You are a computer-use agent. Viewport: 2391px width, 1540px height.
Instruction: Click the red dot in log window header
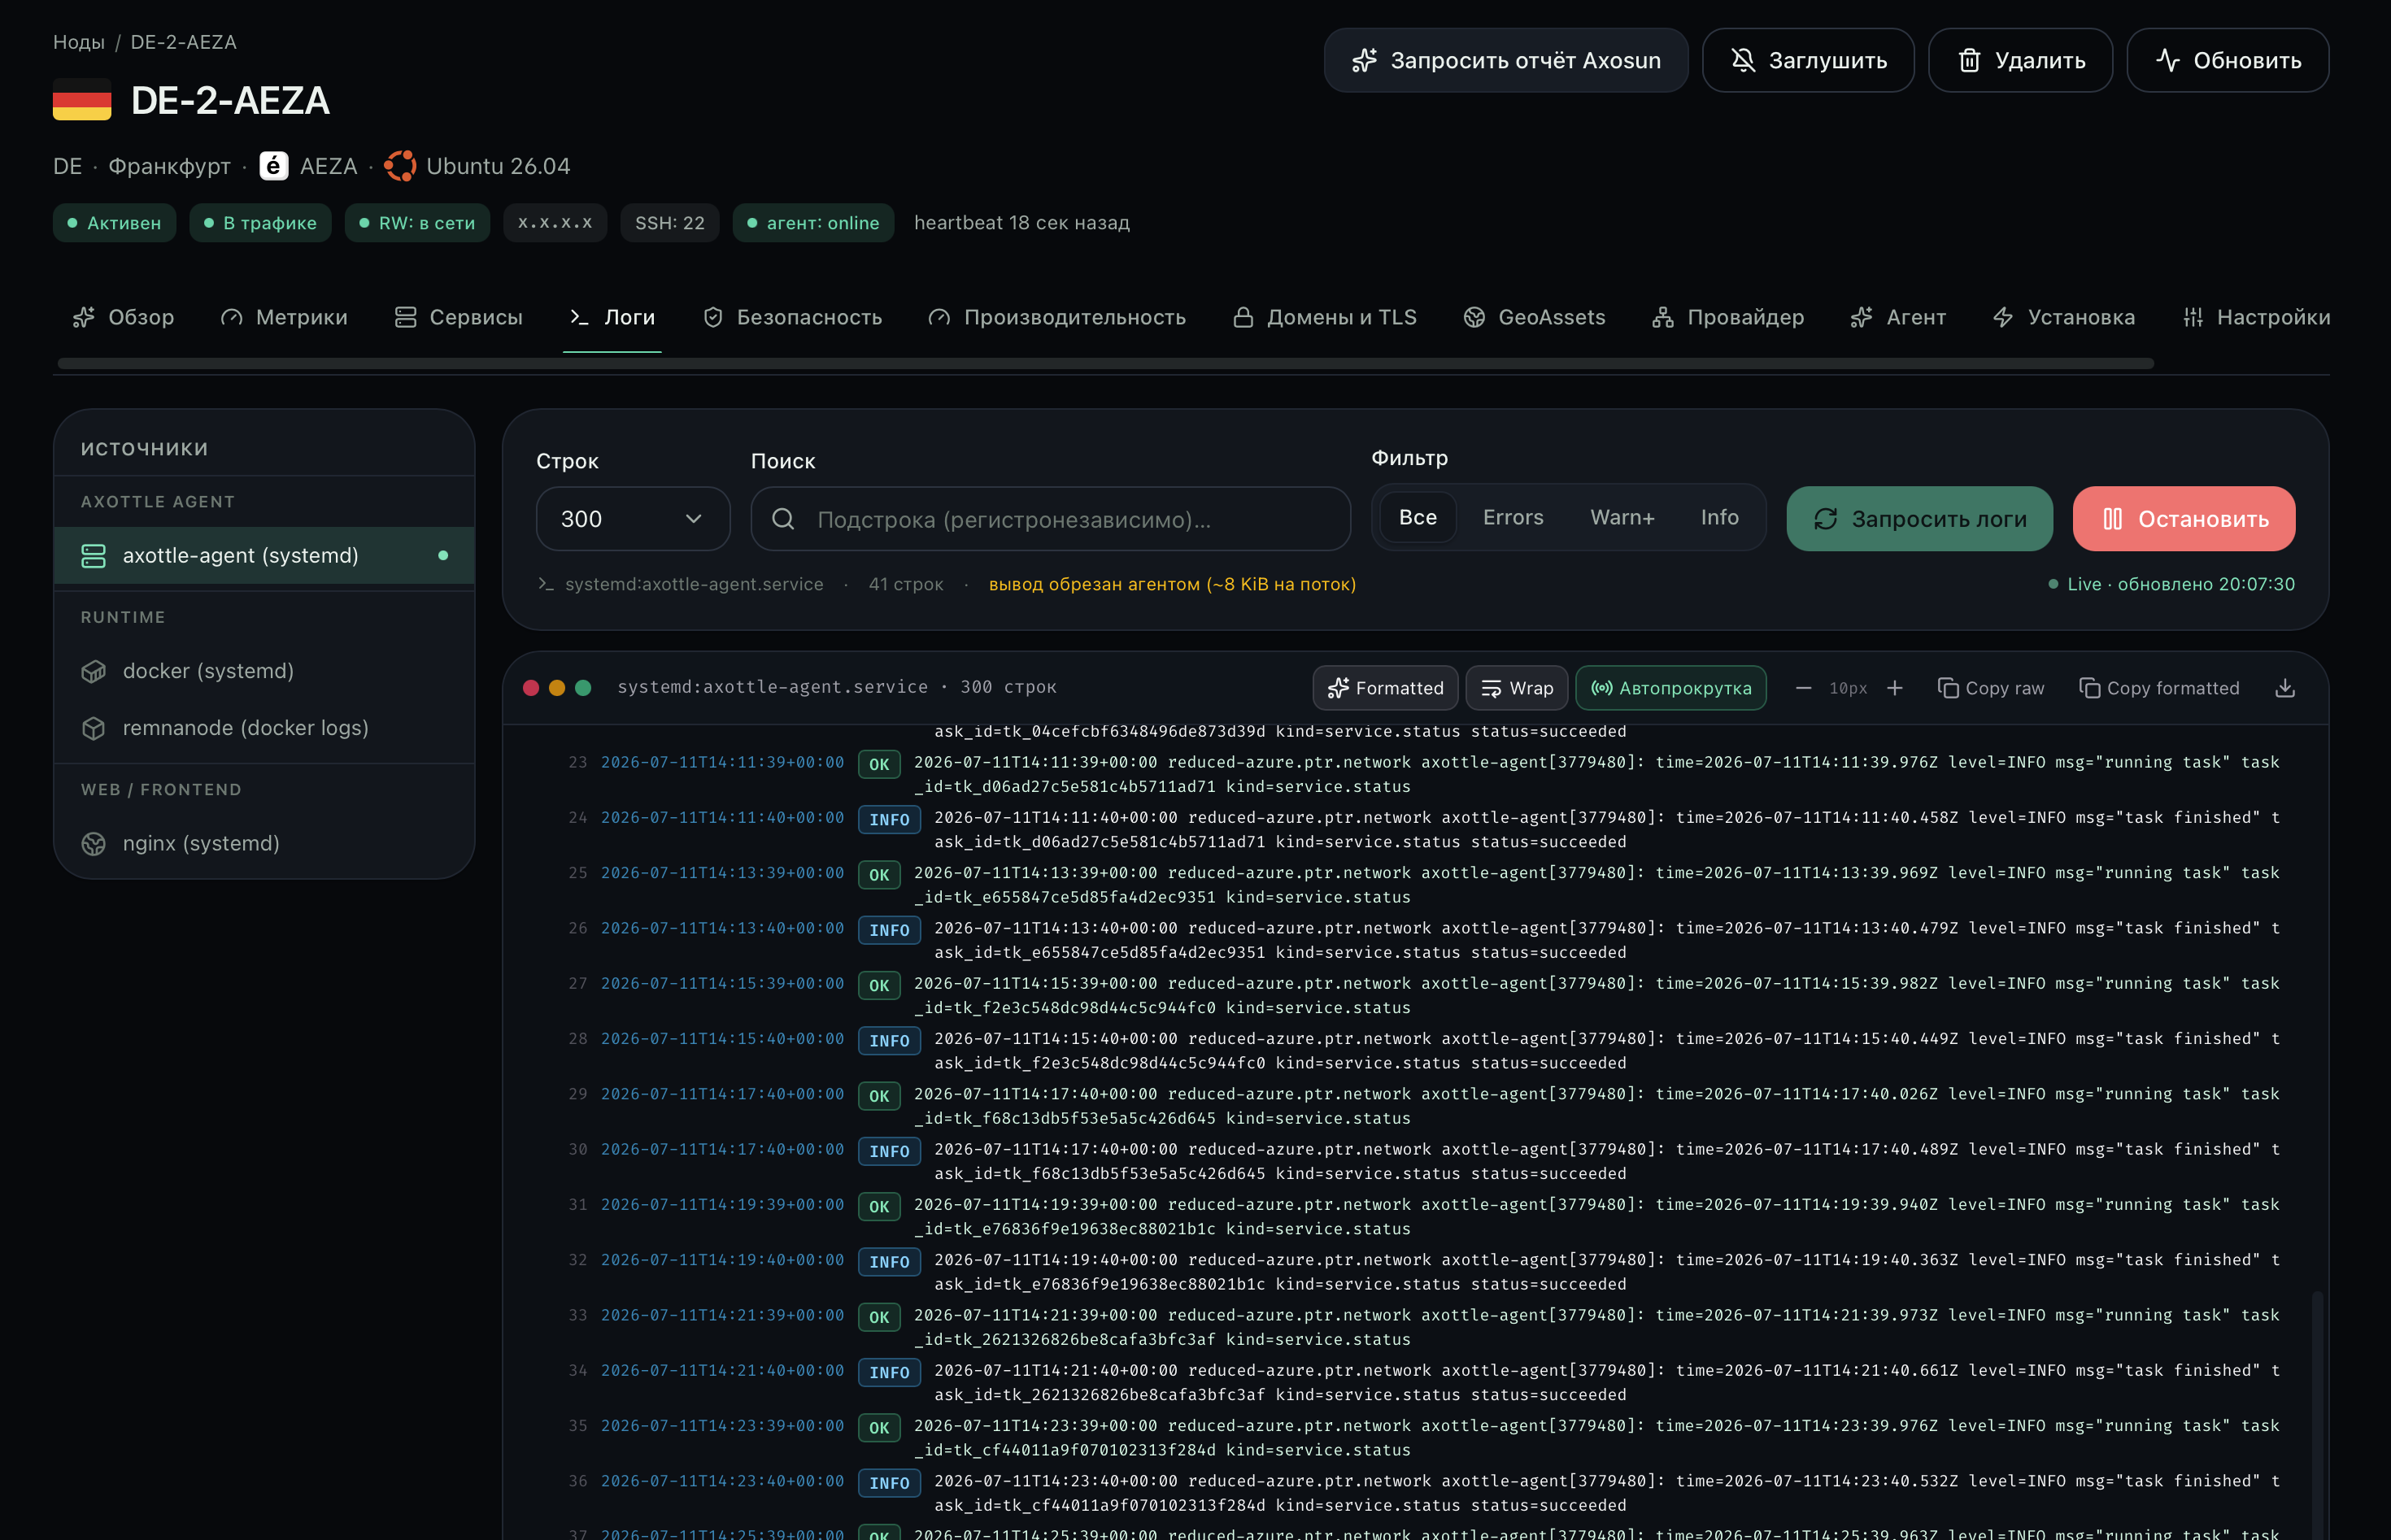pos(531,688)
